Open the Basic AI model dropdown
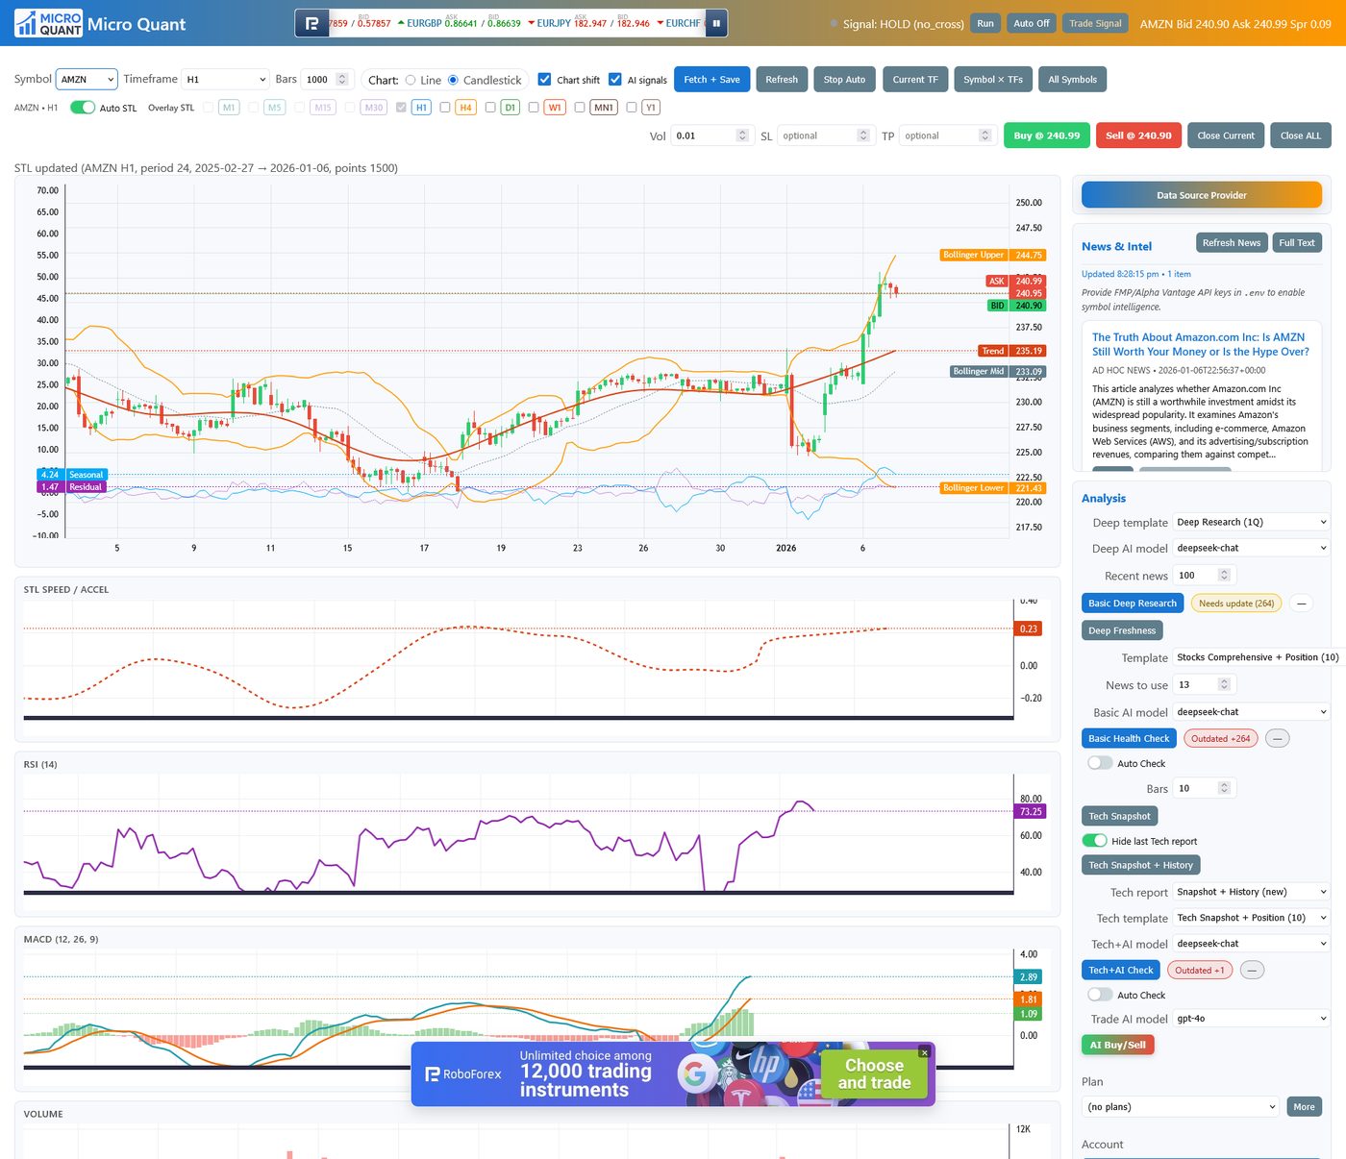The image size is (1346, 1159). (1252, 712)
